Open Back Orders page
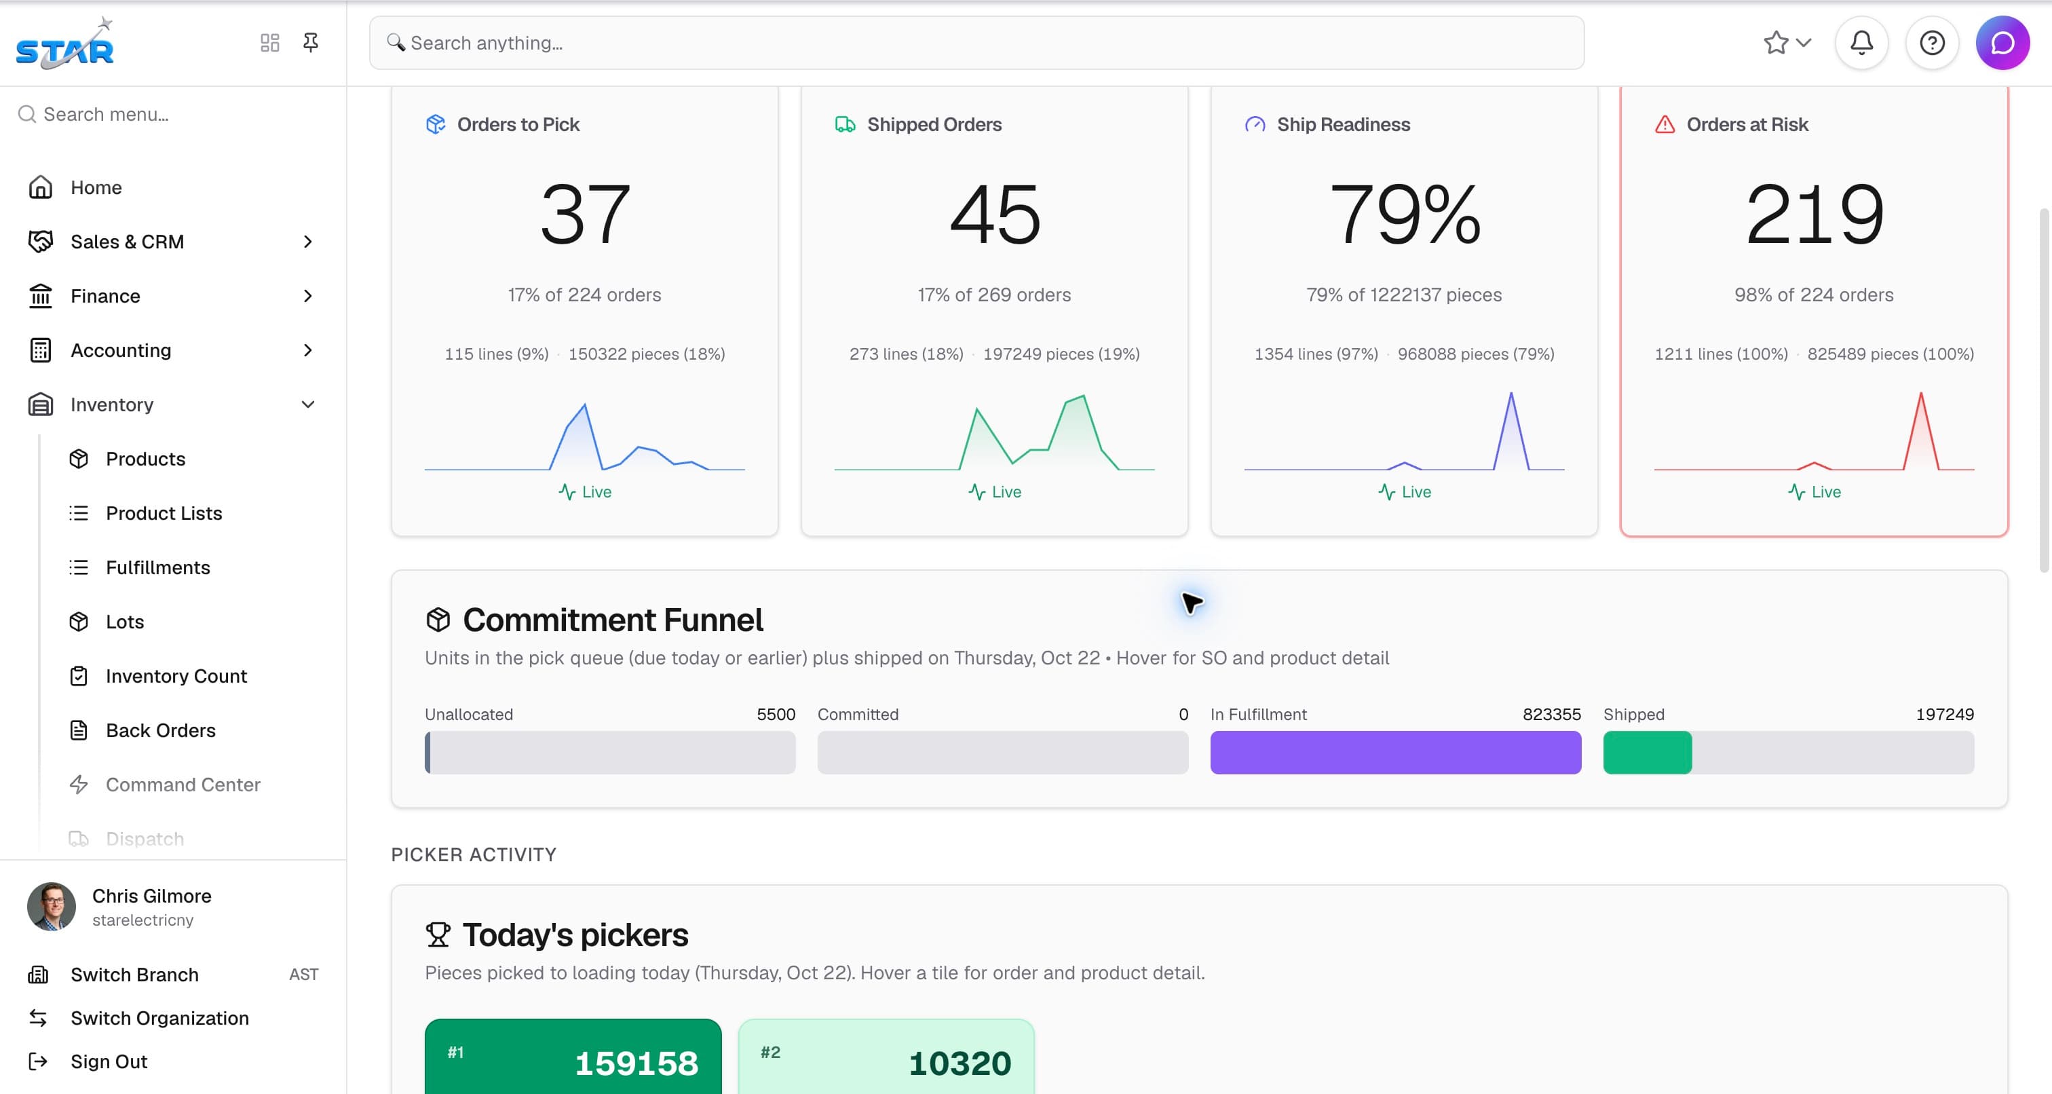This screenshot has width=2052, height=1094. [x=160, y=731]
